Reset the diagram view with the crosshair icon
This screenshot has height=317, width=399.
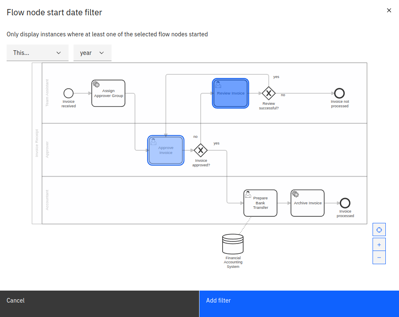379,229
